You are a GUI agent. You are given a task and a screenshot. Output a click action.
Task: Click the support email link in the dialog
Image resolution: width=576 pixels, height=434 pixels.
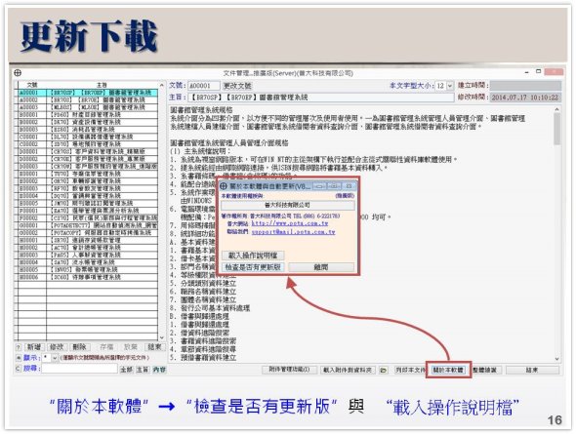click(x=293, y=232)
